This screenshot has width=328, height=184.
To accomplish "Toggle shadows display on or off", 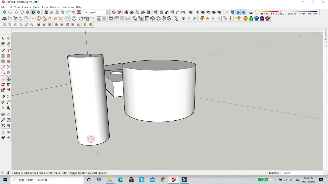I will [x=251, y=12].
